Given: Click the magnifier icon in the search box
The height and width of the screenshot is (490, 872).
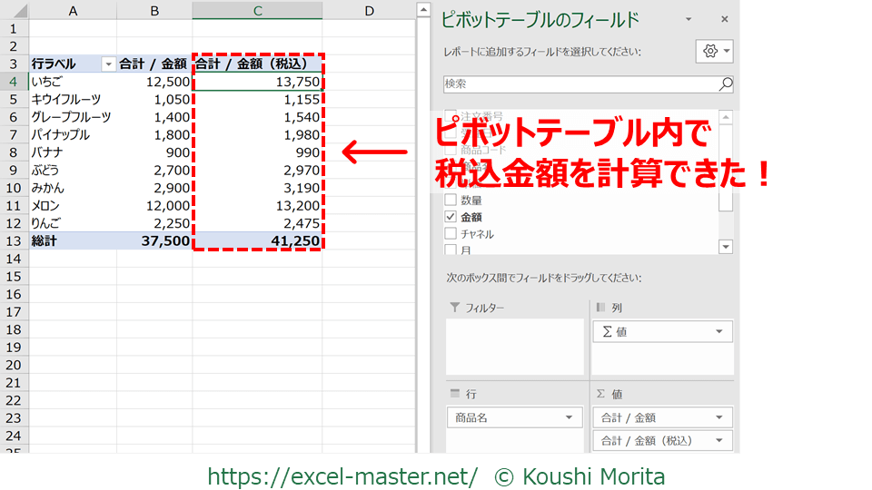Looking at the screenshot, I should pyautogui.click(x=725, y=84).
